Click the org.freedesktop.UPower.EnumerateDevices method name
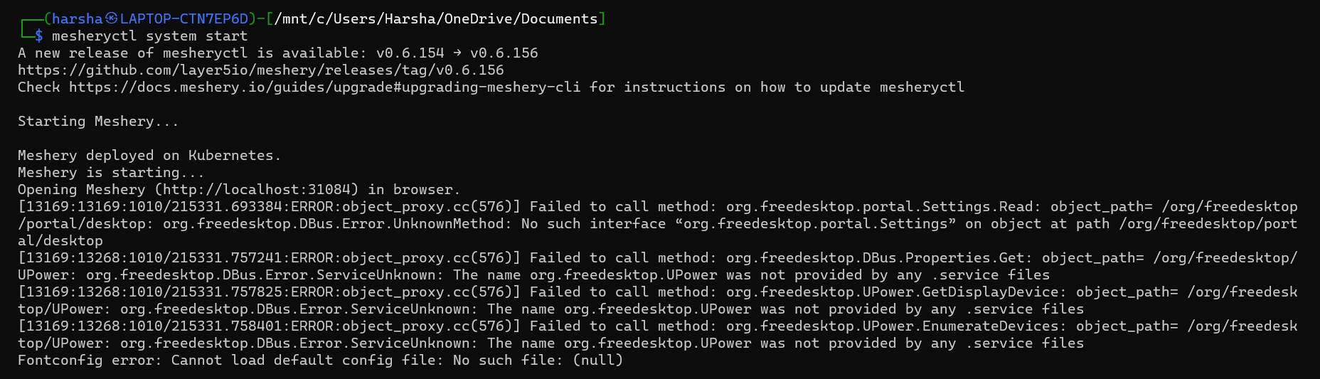This screenshot has height=379, width=1320. [x=893, y=326]
